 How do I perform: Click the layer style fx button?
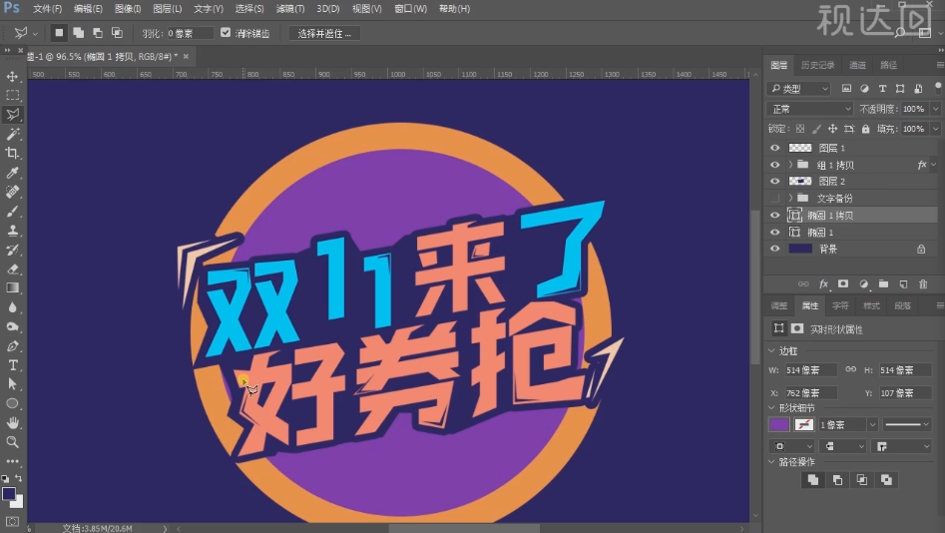[x=823, y=284]
